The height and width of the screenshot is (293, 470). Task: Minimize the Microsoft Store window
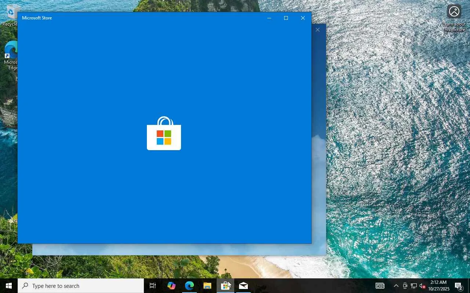click(269, 18)
